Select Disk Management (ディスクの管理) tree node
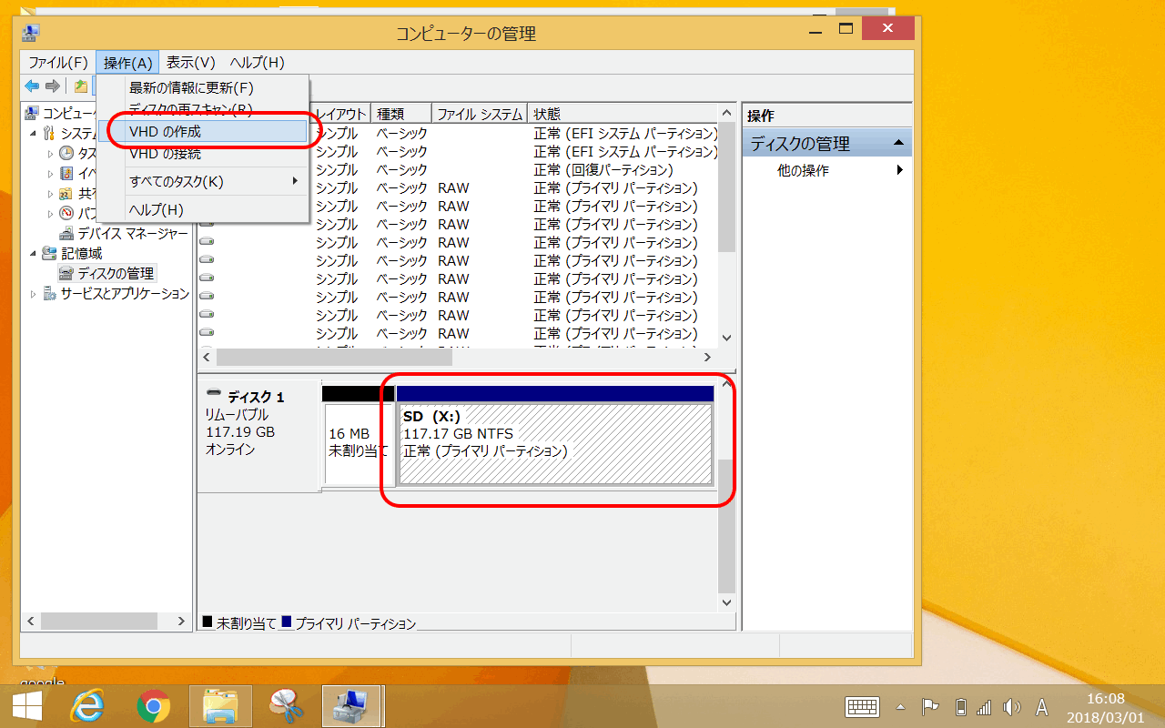 [x=115, y=273]
